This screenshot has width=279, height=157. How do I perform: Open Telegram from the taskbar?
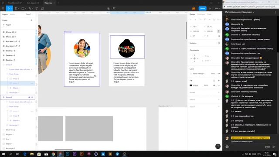[x=117, y=154]
